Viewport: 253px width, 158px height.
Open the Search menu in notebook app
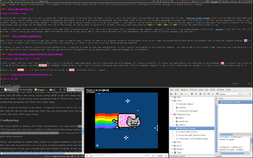pyautogui.click(x=184, y=90)
